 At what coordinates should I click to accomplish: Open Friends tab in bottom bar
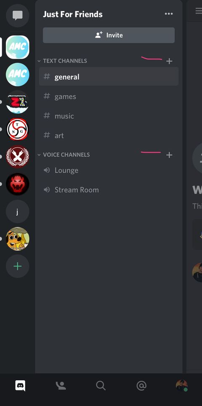61,385
